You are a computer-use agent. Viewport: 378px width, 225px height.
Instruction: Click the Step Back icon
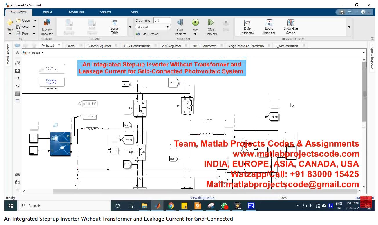(180, 23)
